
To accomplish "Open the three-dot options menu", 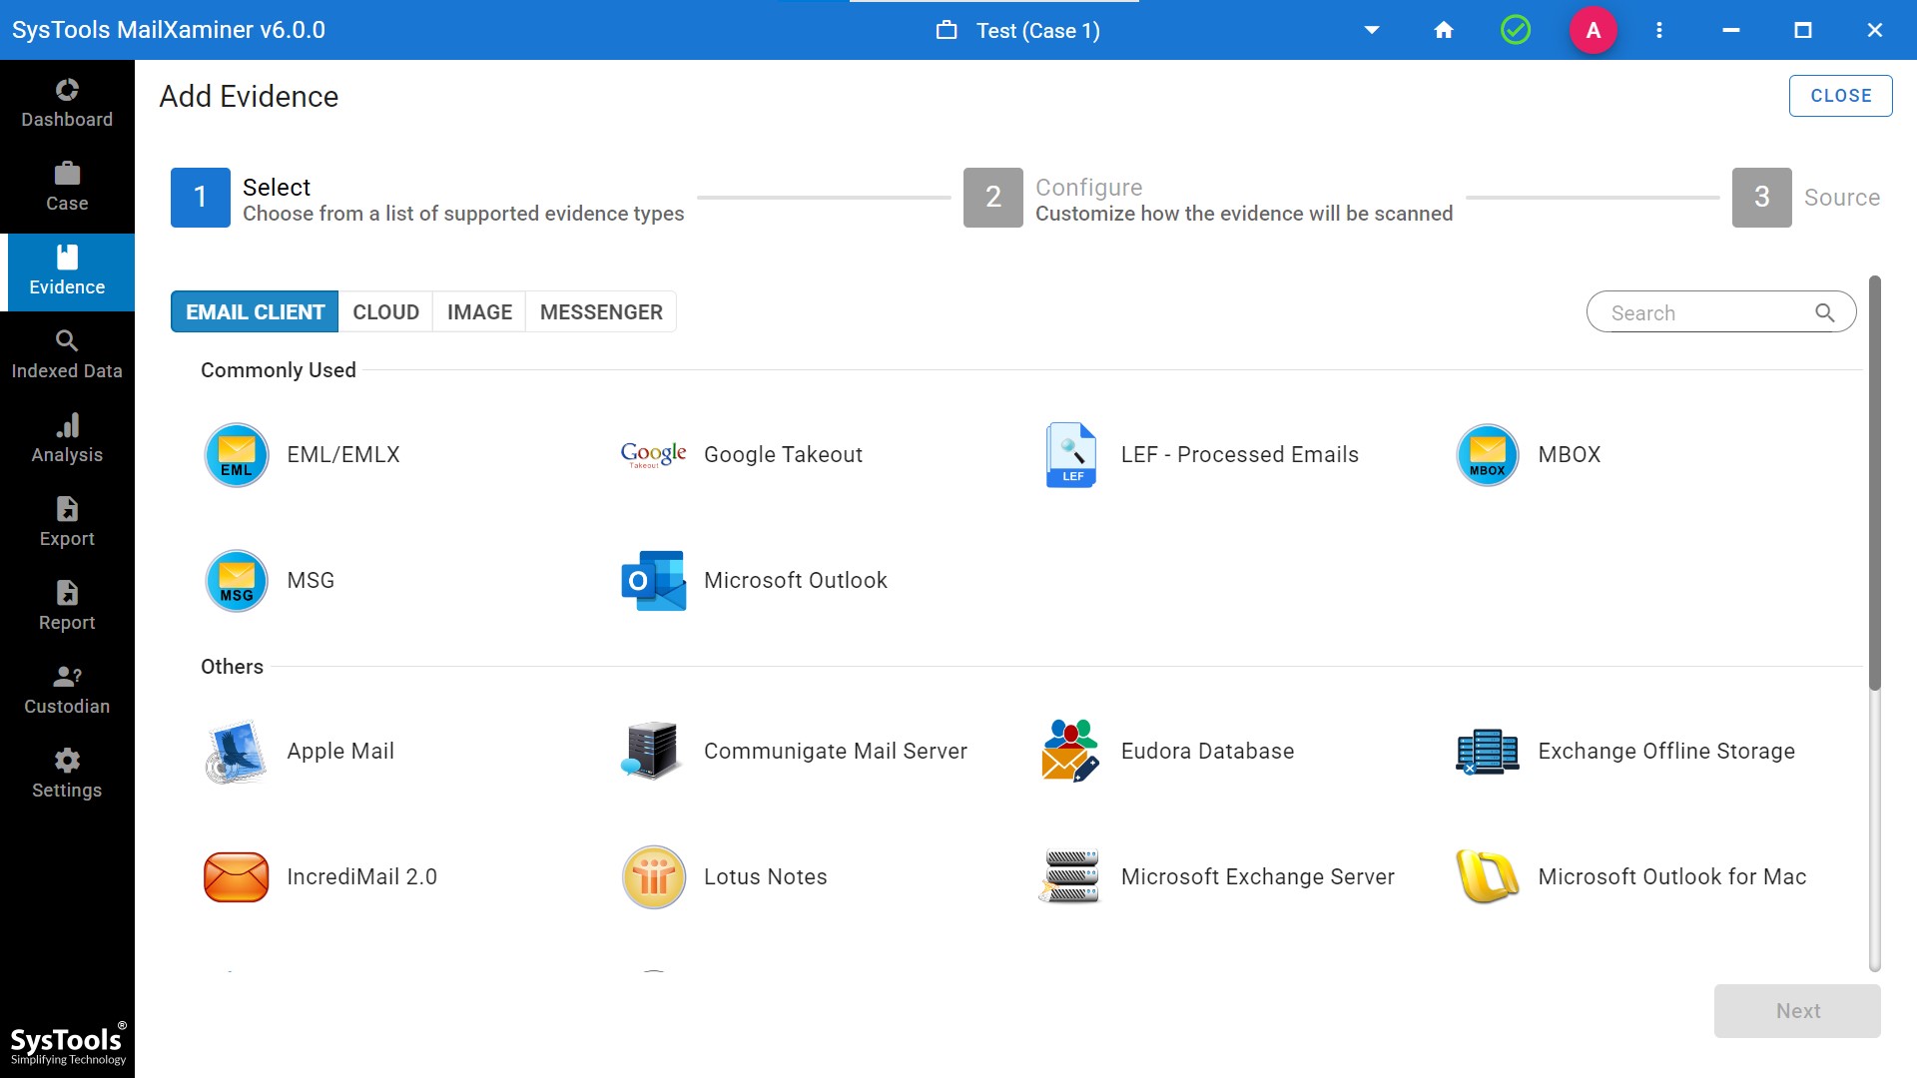I will tap(1659, 30).
